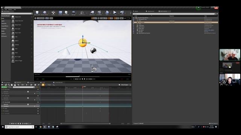Click the Sequencer horizontal range scrollbar
This screenshot has height=135, width=241.
pyautogui.click(x=85, y=123)
